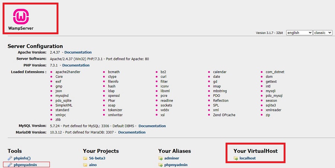Click the pink WampServer logo icon
Viewport: 335px width, 168px height.
click(21, 16)
